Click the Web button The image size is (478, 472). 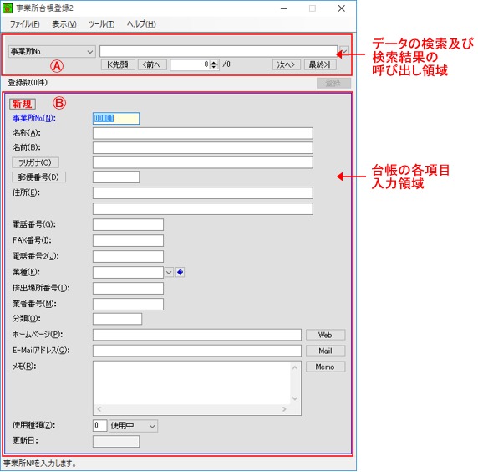pyautogui.click(x=325, y=335)
